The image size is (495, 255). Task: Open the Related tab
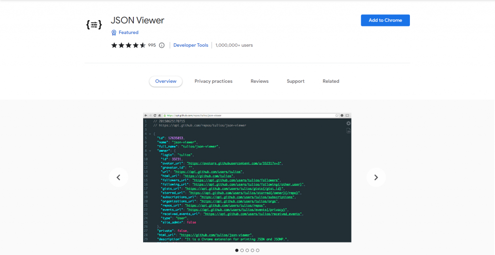pos(331,81)
